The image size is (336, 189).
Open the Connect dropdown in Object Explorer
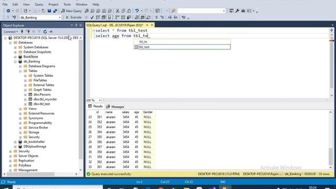point(10,31)
